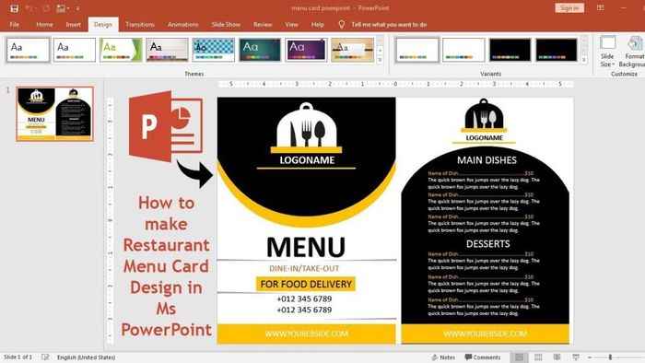The width and height of the screenshot is (645, 363).
Task: Click the MENU title on the slide
Action: point(306,247)
